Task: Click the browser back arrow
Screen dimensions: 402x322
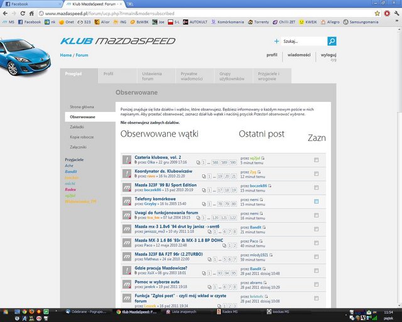Action: point(6,13)
